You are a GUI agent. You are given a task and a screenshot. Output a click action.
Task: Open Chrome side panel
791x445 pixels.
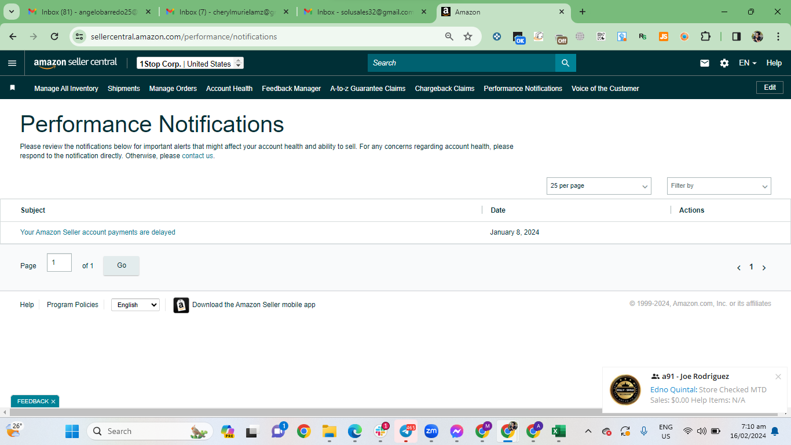click(x=737, y=37)
